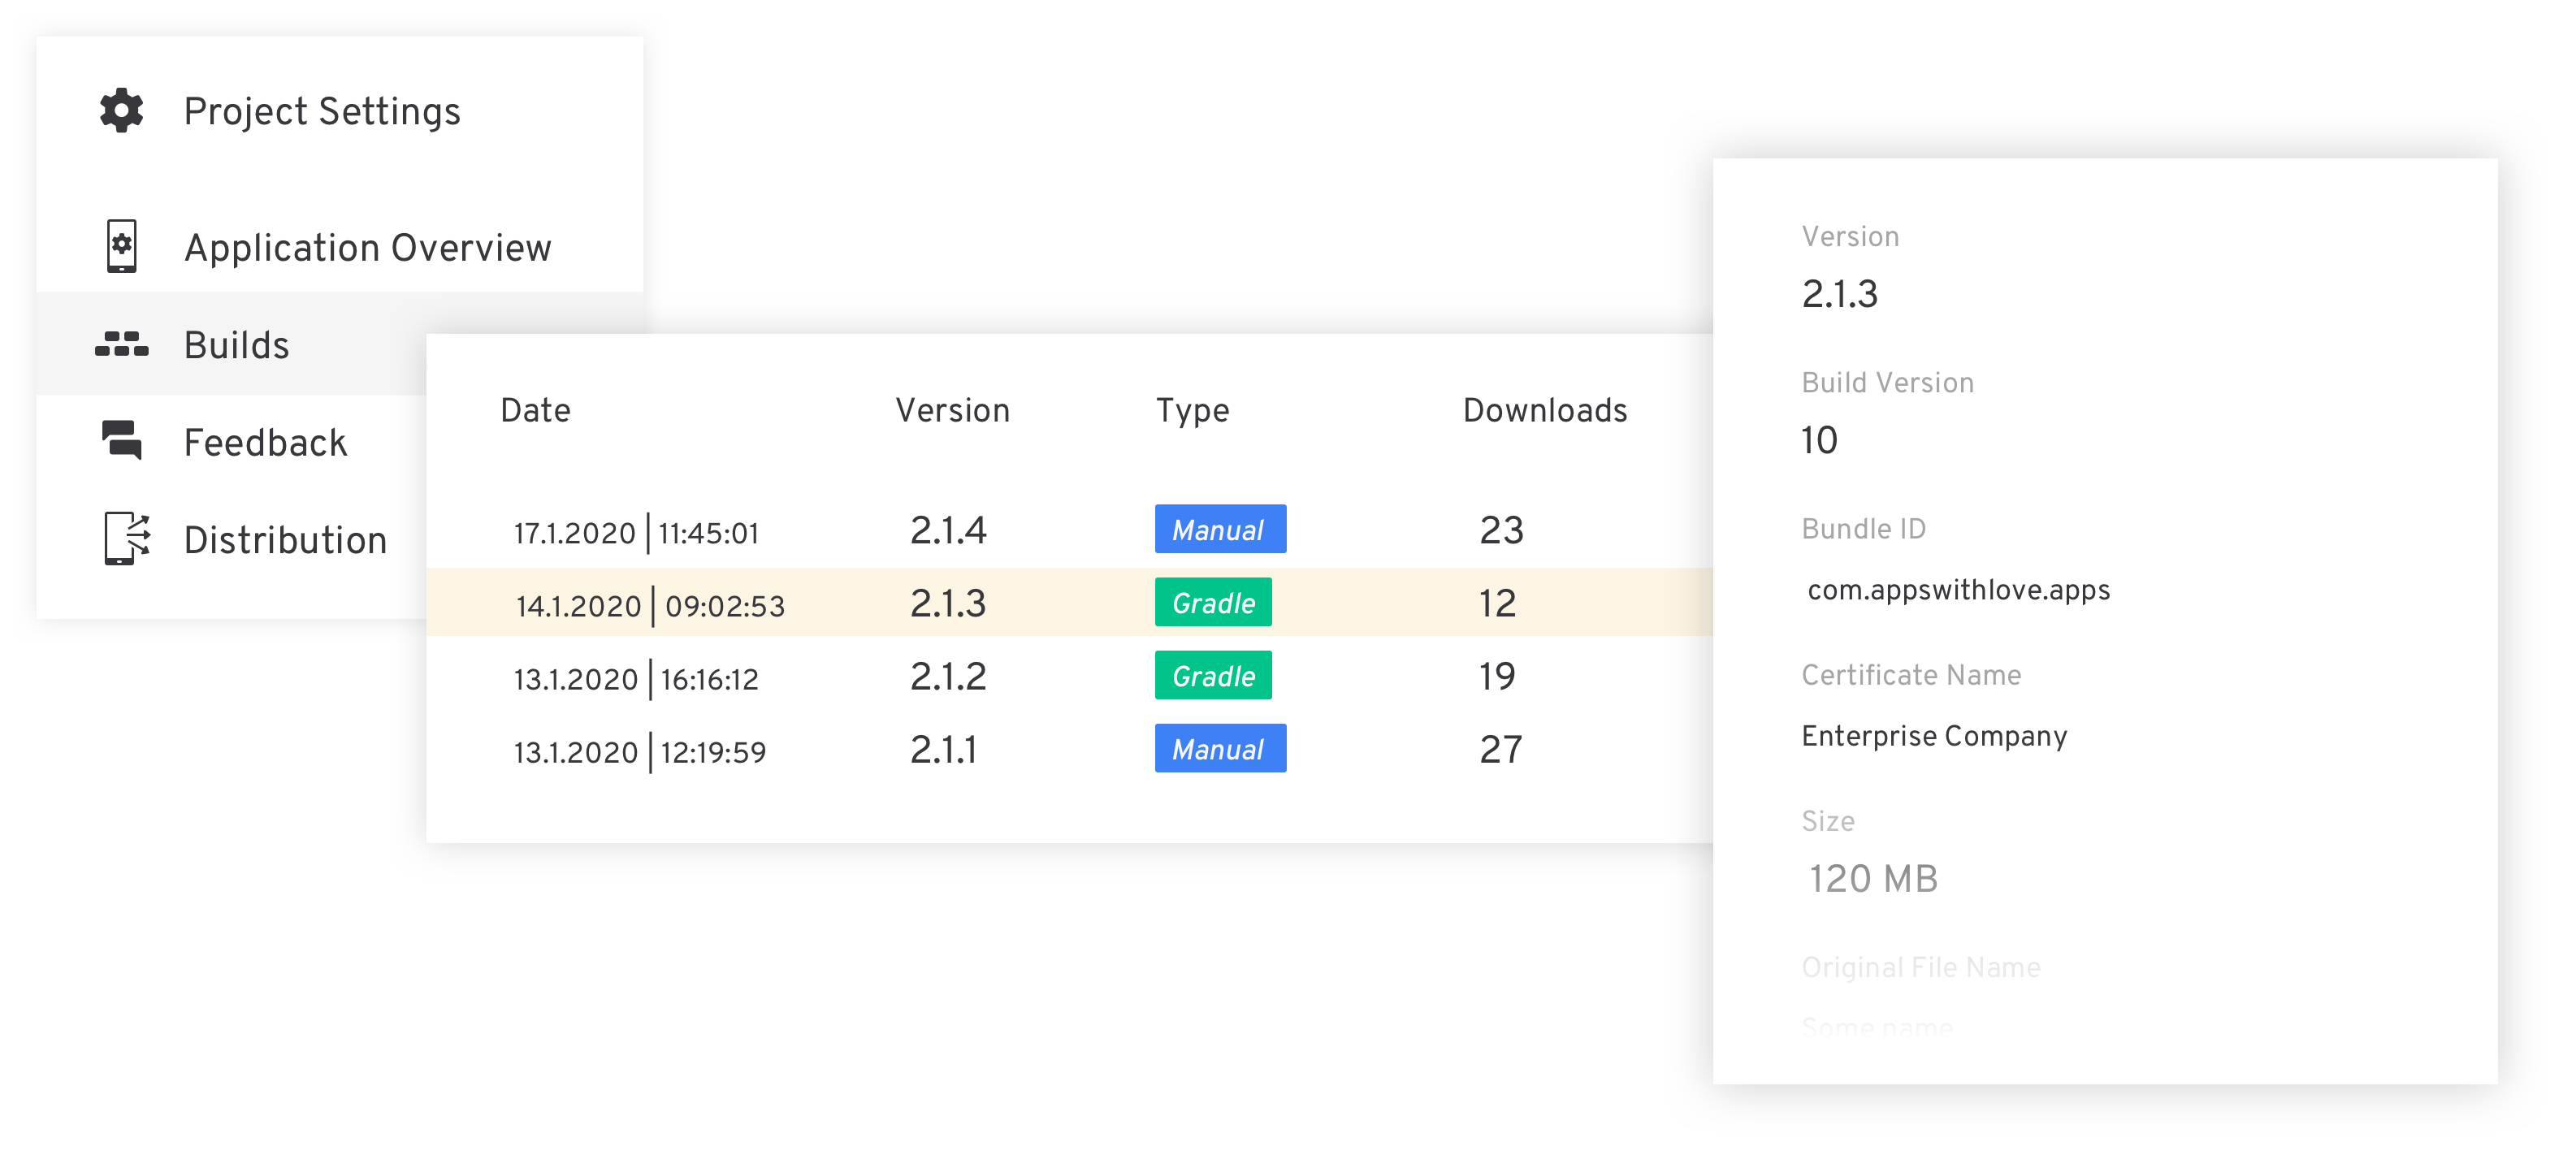Viewport: 2576px width, 1155px height.
Task: Click the Distribution phone-share icon
Action: coord(126,538)
